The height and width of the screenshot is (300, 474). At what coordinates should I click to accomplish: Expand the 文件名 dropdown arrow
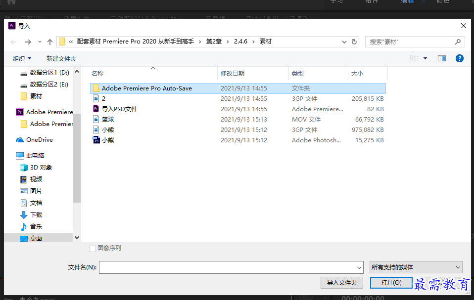(x=359, y=267)
